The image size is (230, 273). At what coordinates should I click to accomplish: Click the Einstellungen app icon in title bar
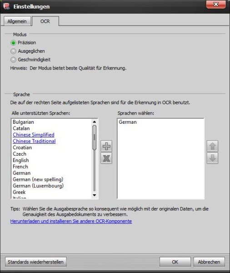pos(6,6)
